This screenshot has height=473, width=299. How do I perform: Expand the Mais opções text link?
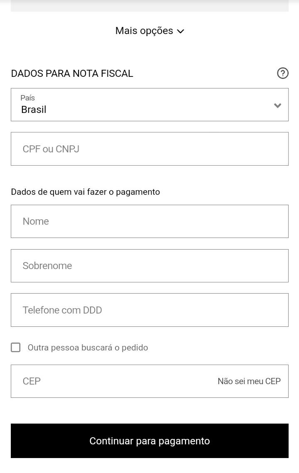(144, 31)
